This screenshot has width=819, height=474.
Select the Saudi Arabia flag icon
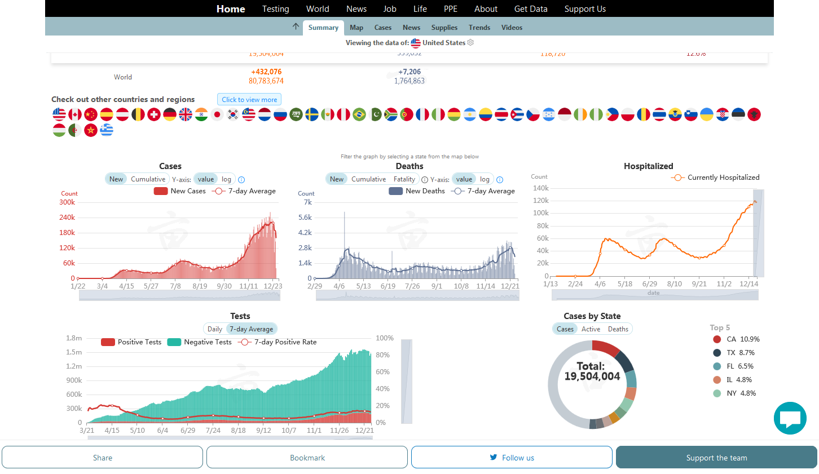pyautogui.click(x=296, y=114)
